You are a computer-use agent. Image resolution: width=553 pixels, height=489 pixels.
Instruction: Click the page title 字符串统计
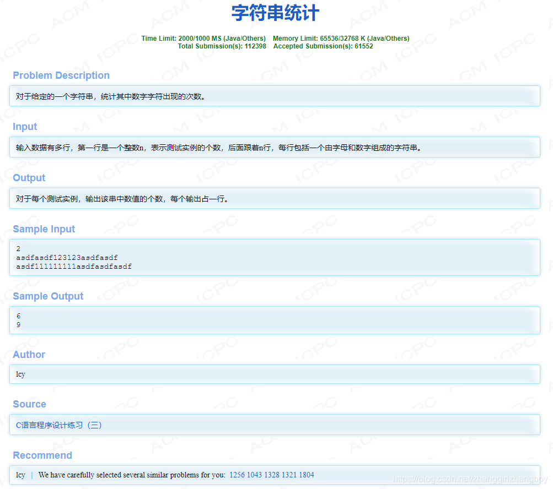point(275,13)
